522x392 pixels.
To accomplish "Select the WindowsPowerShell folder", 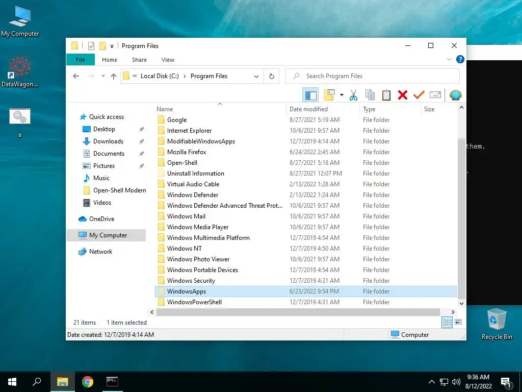I will [x=194, y=302].
